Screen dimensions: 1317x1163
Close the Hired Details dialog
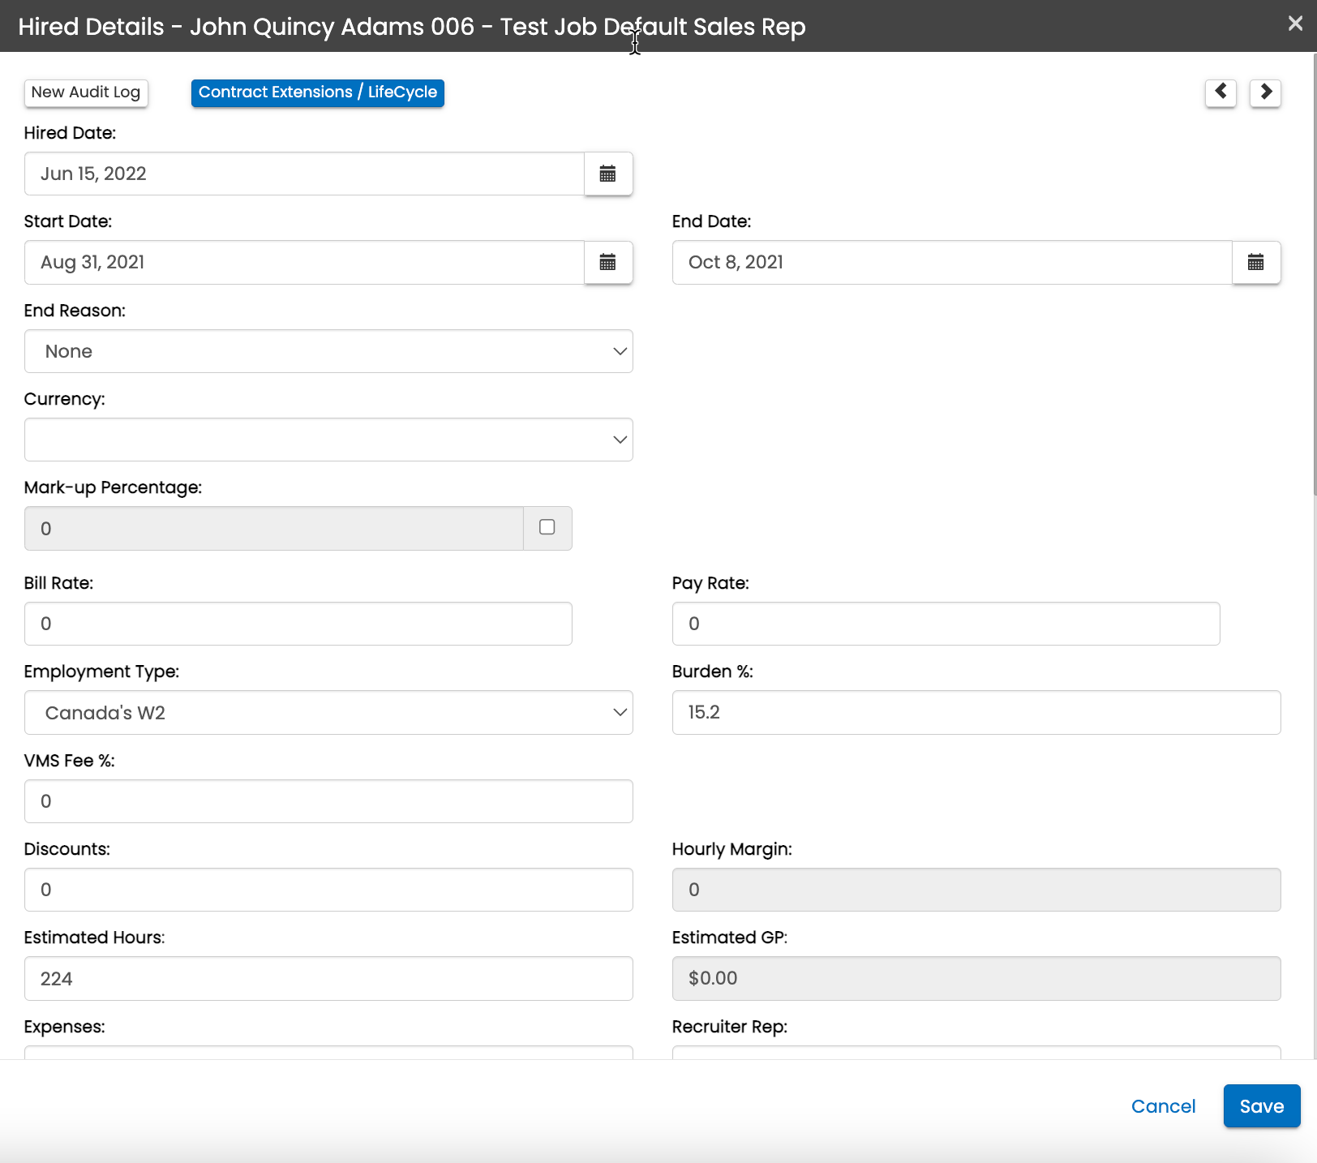pyautogui.click(x=1295, y=24)
